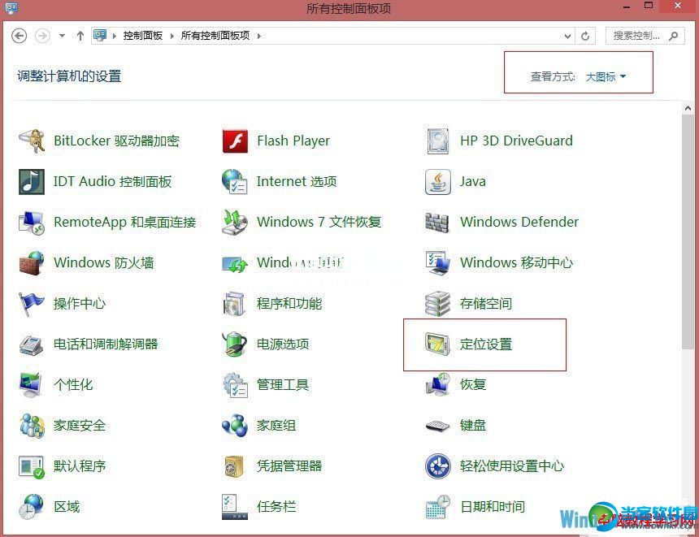Open 凭据管理器 safe icon

pos(234,466)
